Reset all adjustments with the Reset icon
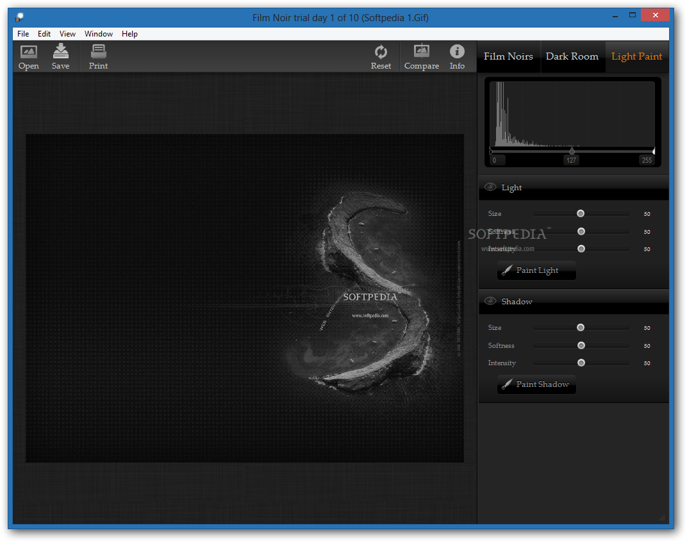Image resolution: width=687 pixels, height=542 pixels. [381, 57]
